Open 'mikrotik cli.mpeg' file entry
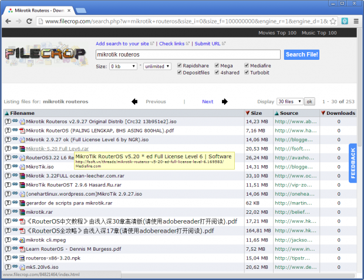This screenshot has width=364, height=280. (x=46, y=240)
